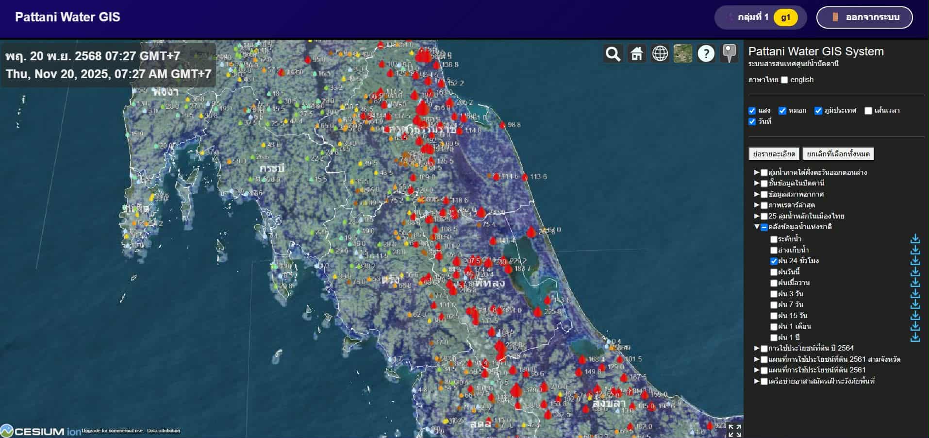Click the map pin marker tool

[729, 54]
